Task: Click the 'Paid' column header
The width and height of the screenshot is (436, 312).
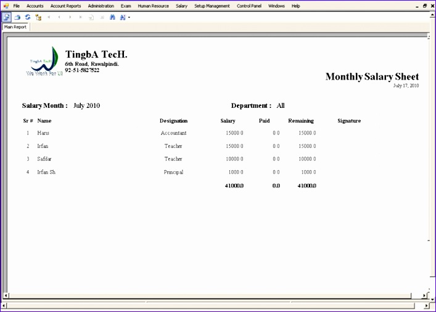Action: [264, 121]
